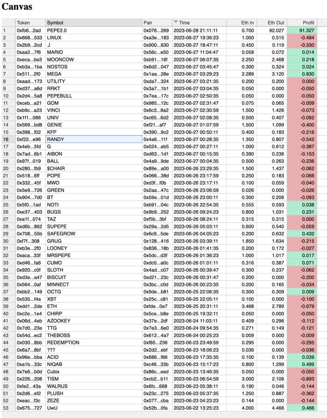This screenshot has width=327, height=418.
Task: Click the REDEMPTION symbol cell
Action: pos(94,343)
